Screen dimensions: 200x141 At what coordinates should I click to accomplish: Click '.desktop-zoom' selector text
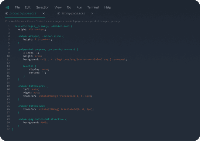pyautogui.click(x=60, y=26)
